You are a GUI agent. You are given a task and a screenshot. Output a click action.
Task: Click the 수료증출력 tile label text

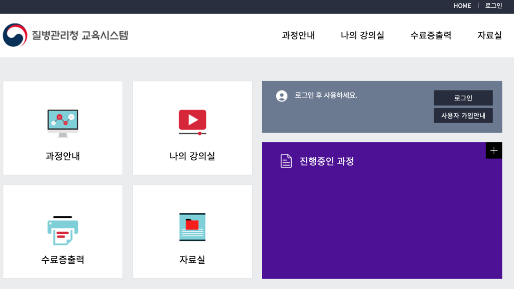click(x=63, y=259)
